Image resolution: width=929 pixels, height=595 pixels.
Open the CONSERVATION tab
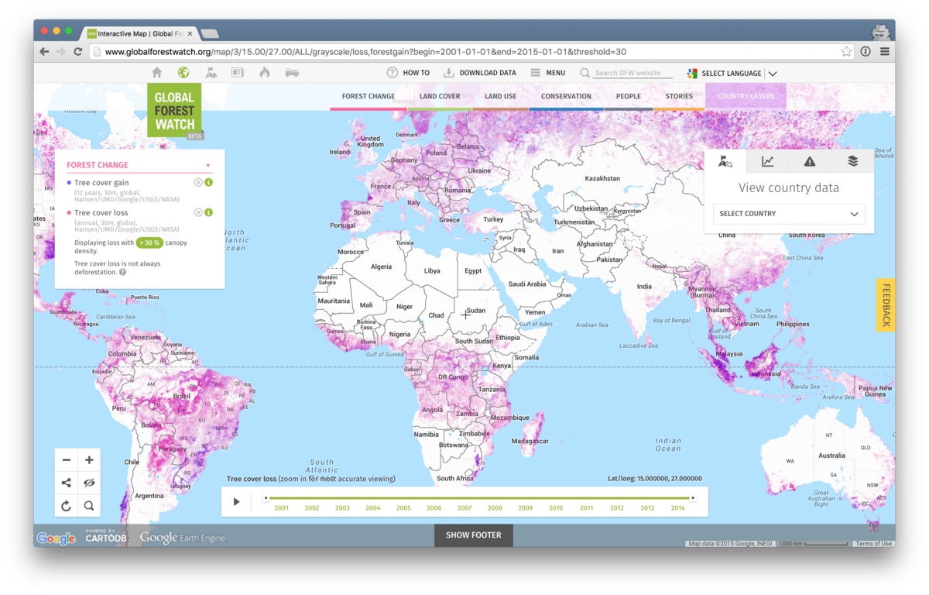point(566,96)
